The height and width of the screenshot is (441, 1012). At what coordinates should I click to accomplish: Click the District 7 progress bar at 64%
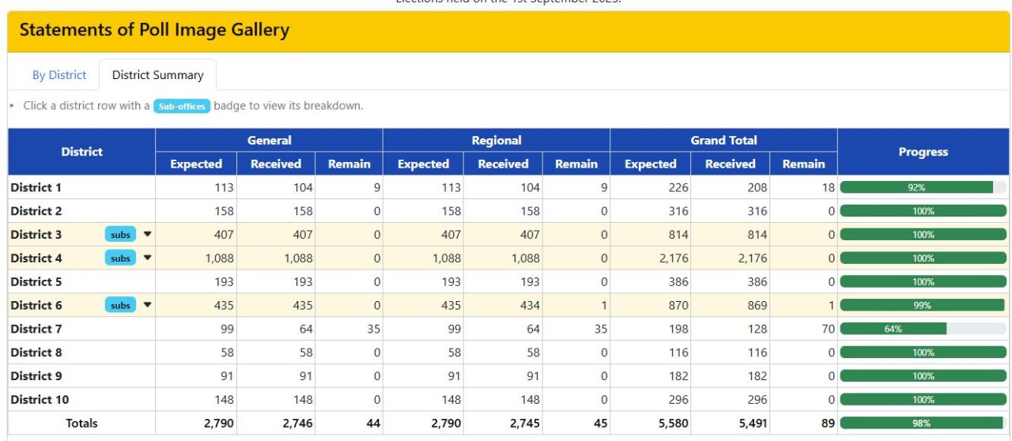(923, 329)
